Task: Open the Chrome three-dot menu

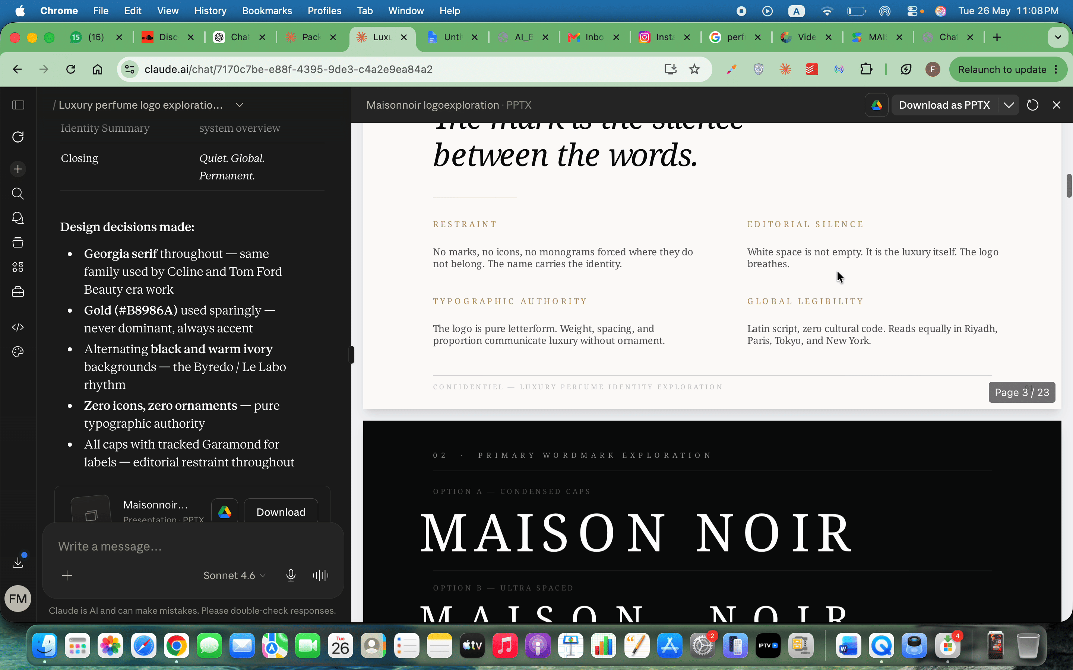Action: tap(1057, 70)
